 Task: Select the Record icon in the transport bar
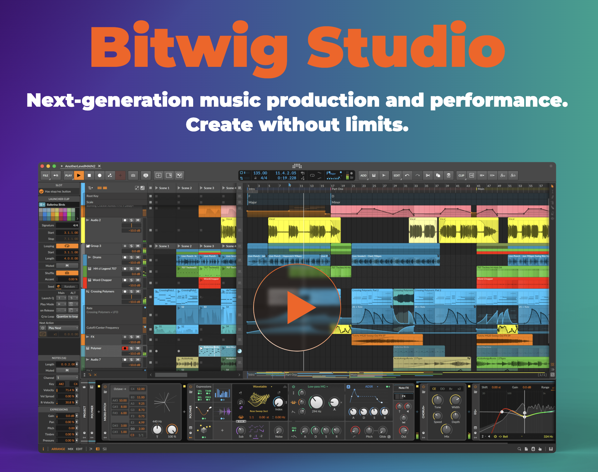99,175
